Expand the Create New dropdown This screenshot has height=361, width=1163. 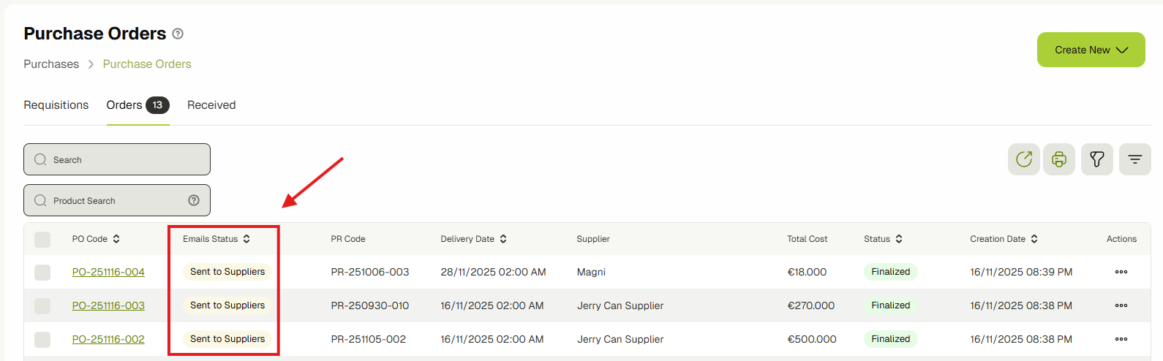[1091, 50]
